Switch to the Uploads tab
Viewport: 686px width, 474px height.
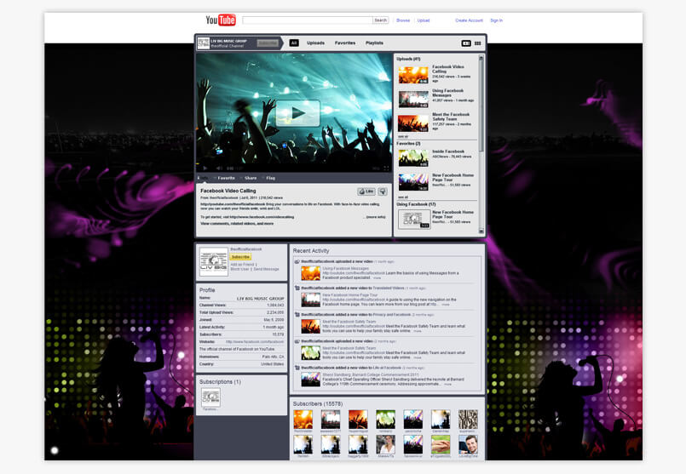(x=315, y=43)
